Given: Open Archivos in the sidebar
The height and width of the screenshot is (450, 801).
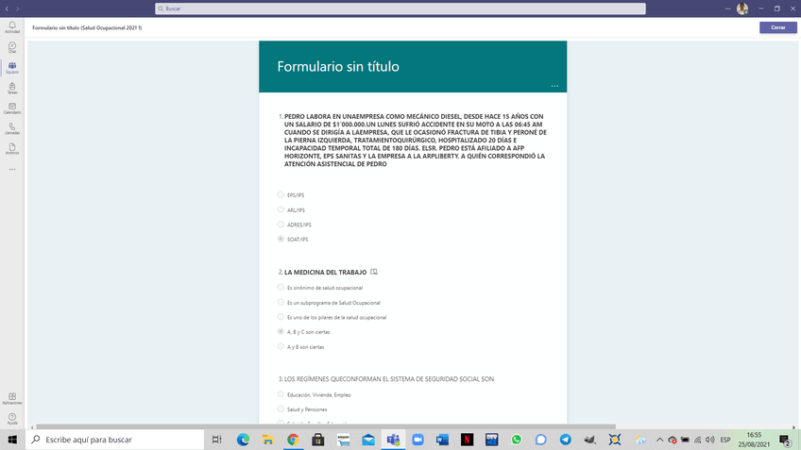Looking at the screenshot, I should [x=11, y=149].
